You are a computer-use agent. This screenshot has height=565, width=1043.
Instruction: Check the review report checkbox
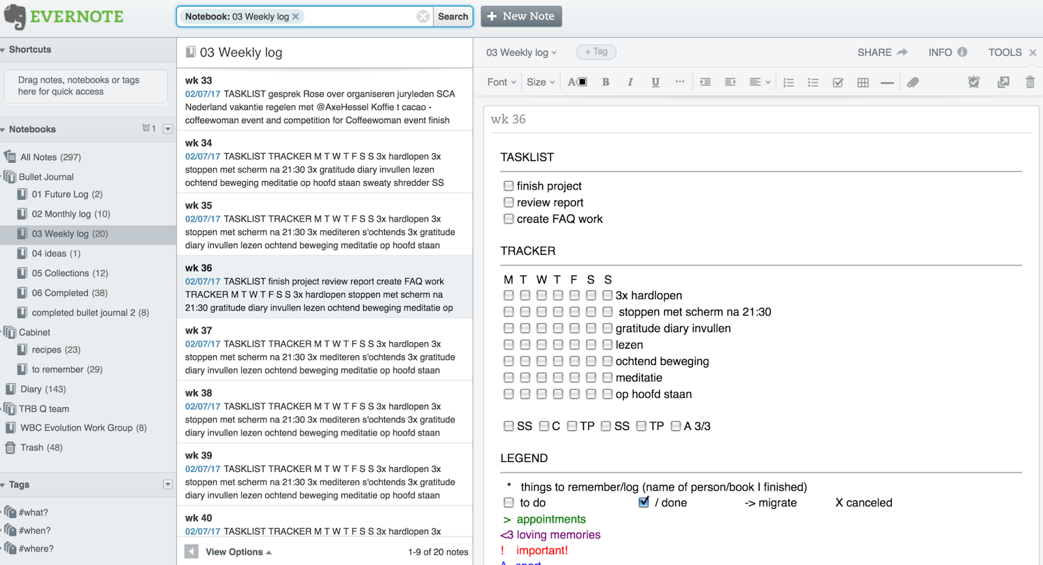(508, 202)
